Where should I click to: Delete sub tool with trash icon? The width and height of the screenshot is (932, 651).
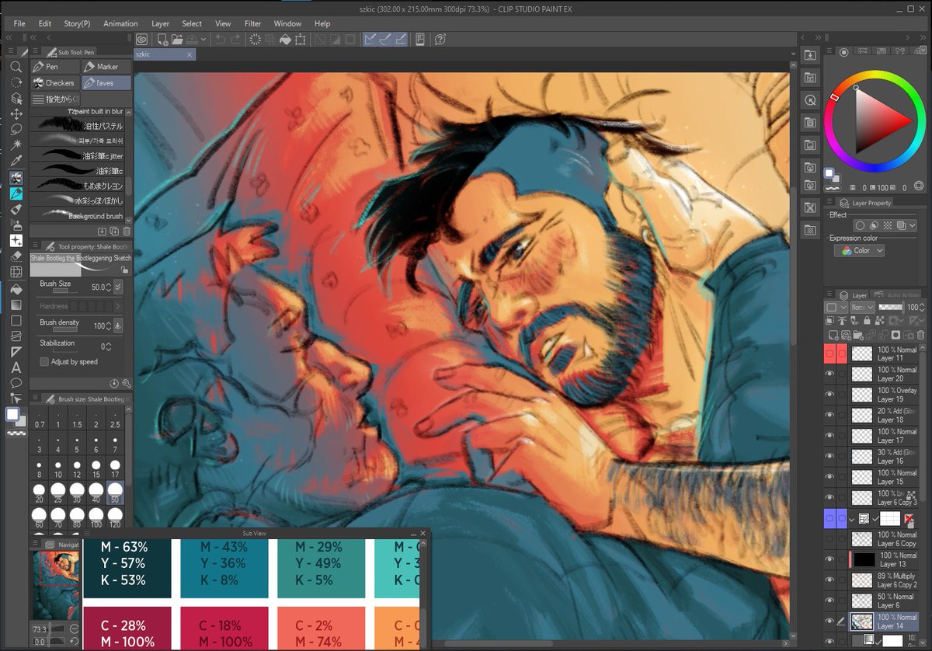(x=126, y=231)
